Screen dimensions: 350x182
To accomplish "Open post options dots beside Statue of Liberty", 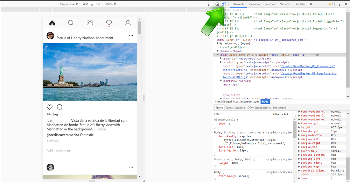I will click(131, 35).
